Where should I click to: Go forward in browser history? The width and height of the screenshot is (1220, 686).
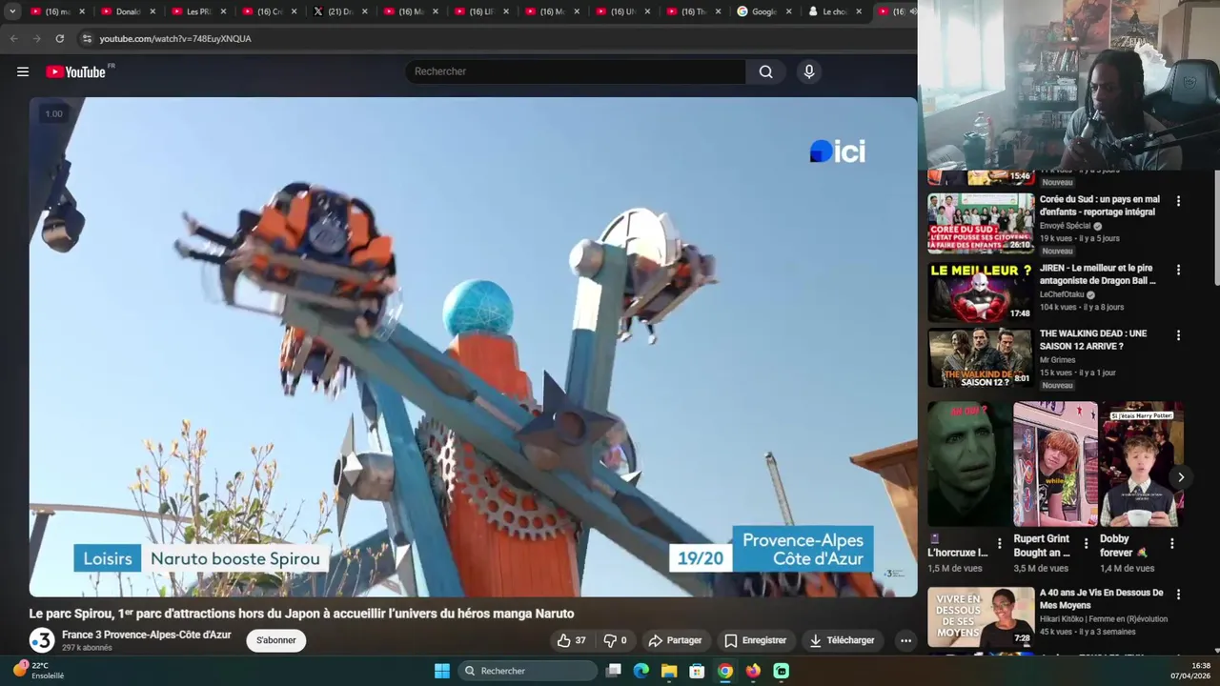36,38
